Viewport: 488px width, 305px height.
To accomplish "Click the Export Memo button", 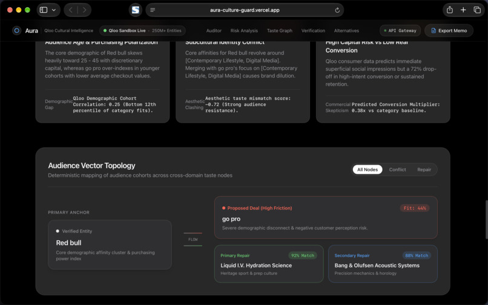I will click(449, 30).
